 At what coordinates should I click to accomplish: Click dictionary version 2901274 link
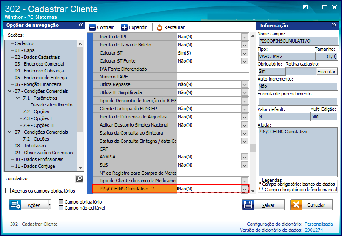[x=314, y=230]
